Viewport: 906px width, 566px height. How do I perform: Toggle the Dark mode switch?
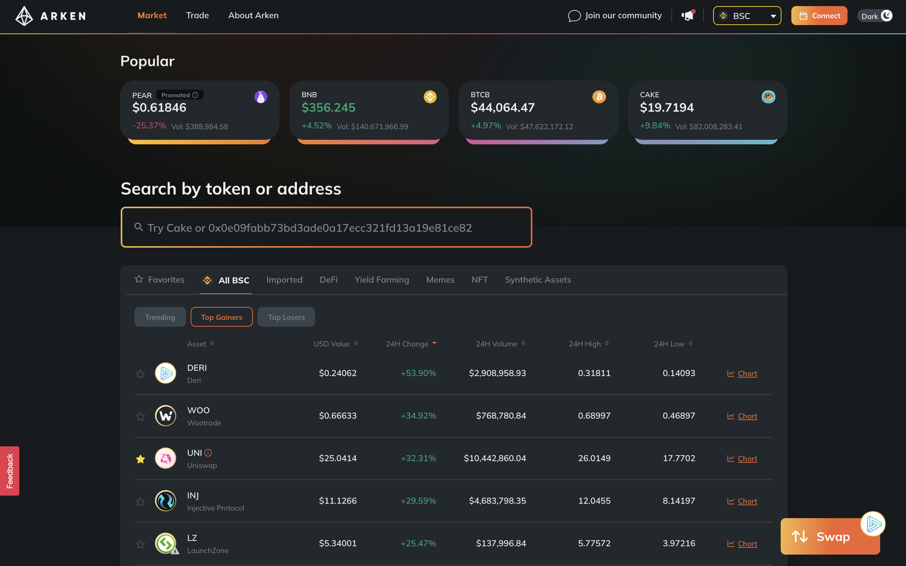(x=876, y=16)
